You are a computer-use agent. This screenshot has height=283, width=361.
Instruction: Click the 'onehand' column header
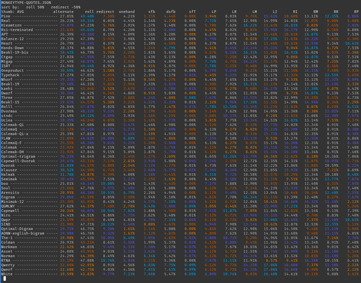pyautogui.click(x=127, y=12)
